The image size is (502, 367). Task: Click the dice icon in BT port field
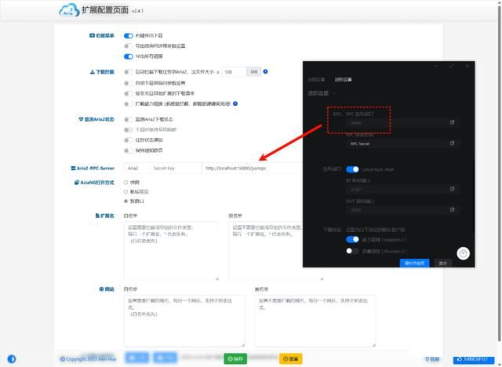click(452, 189)
